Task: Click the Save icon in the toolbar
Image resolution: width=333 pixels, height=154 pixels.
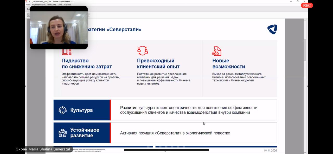Action: point(28,15)
